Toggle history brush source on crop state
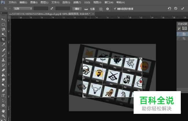The height and width of the screenshot is (121, 188). (179, 39)
